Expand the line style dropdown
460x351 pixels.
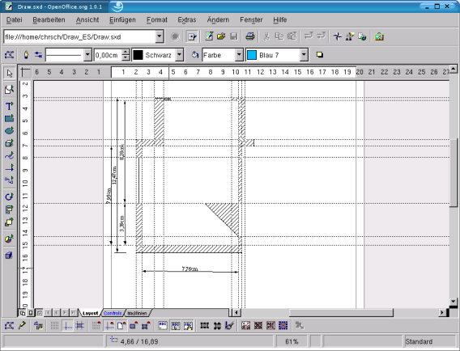point(87,55)
